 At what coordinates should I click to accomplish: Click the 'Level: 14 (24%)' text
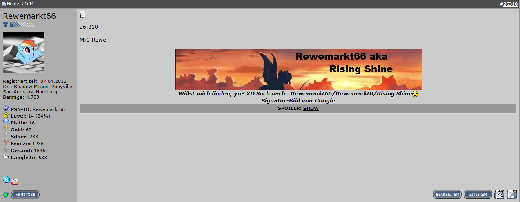(30, 116)
